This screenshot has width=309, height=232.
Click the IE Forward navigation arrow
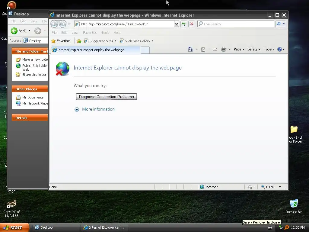pos(63,24)
